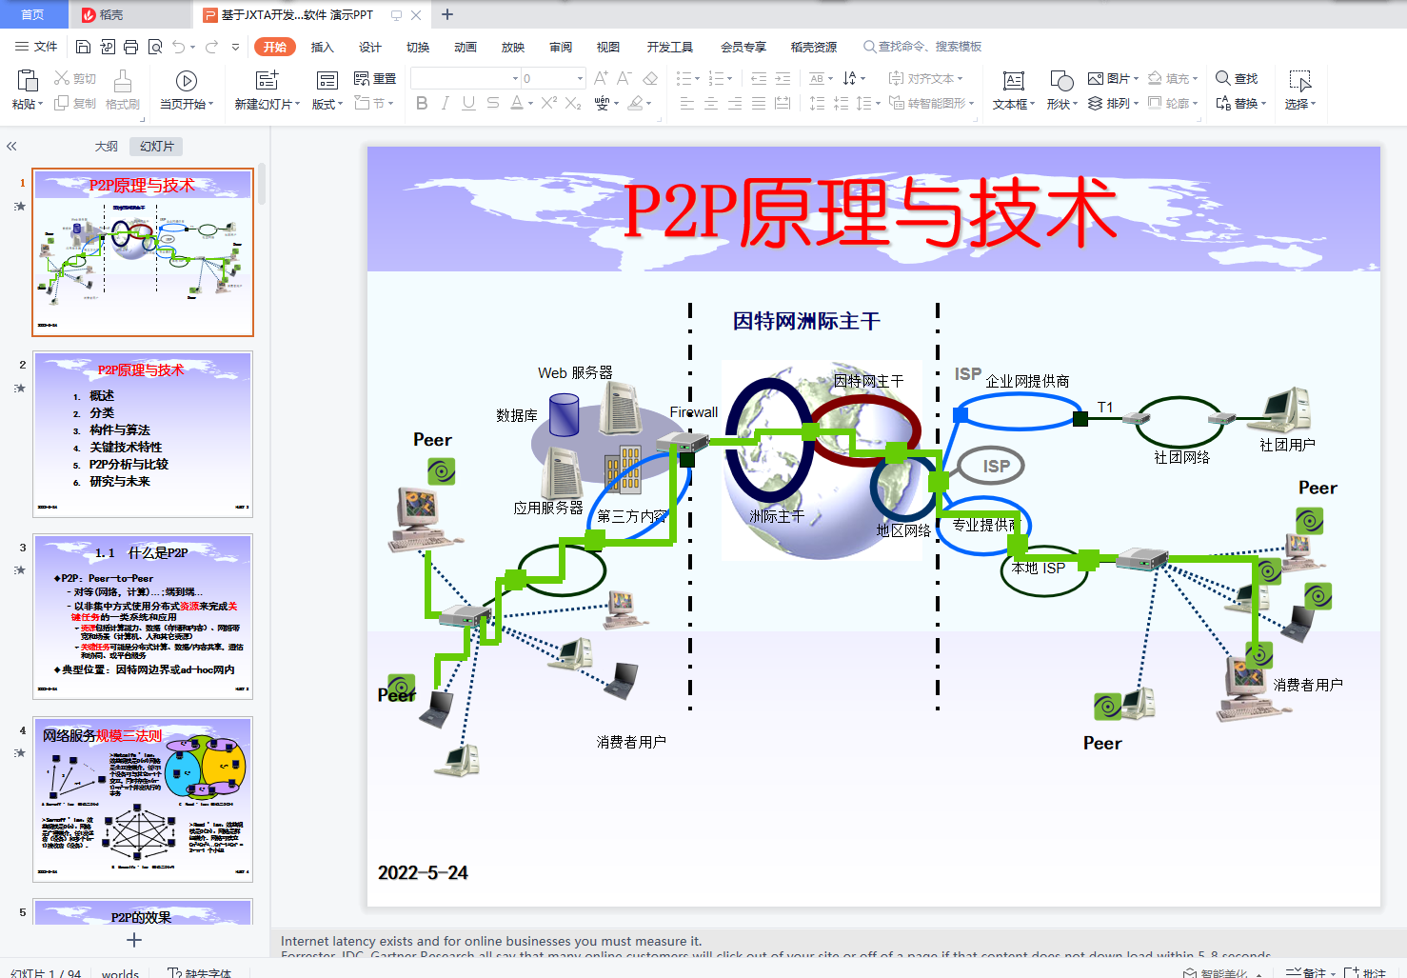This screenshot has height=978, width=1407.
Task: Click the Print icon in quick access toolbar
Action: click(x=130, y=47)
